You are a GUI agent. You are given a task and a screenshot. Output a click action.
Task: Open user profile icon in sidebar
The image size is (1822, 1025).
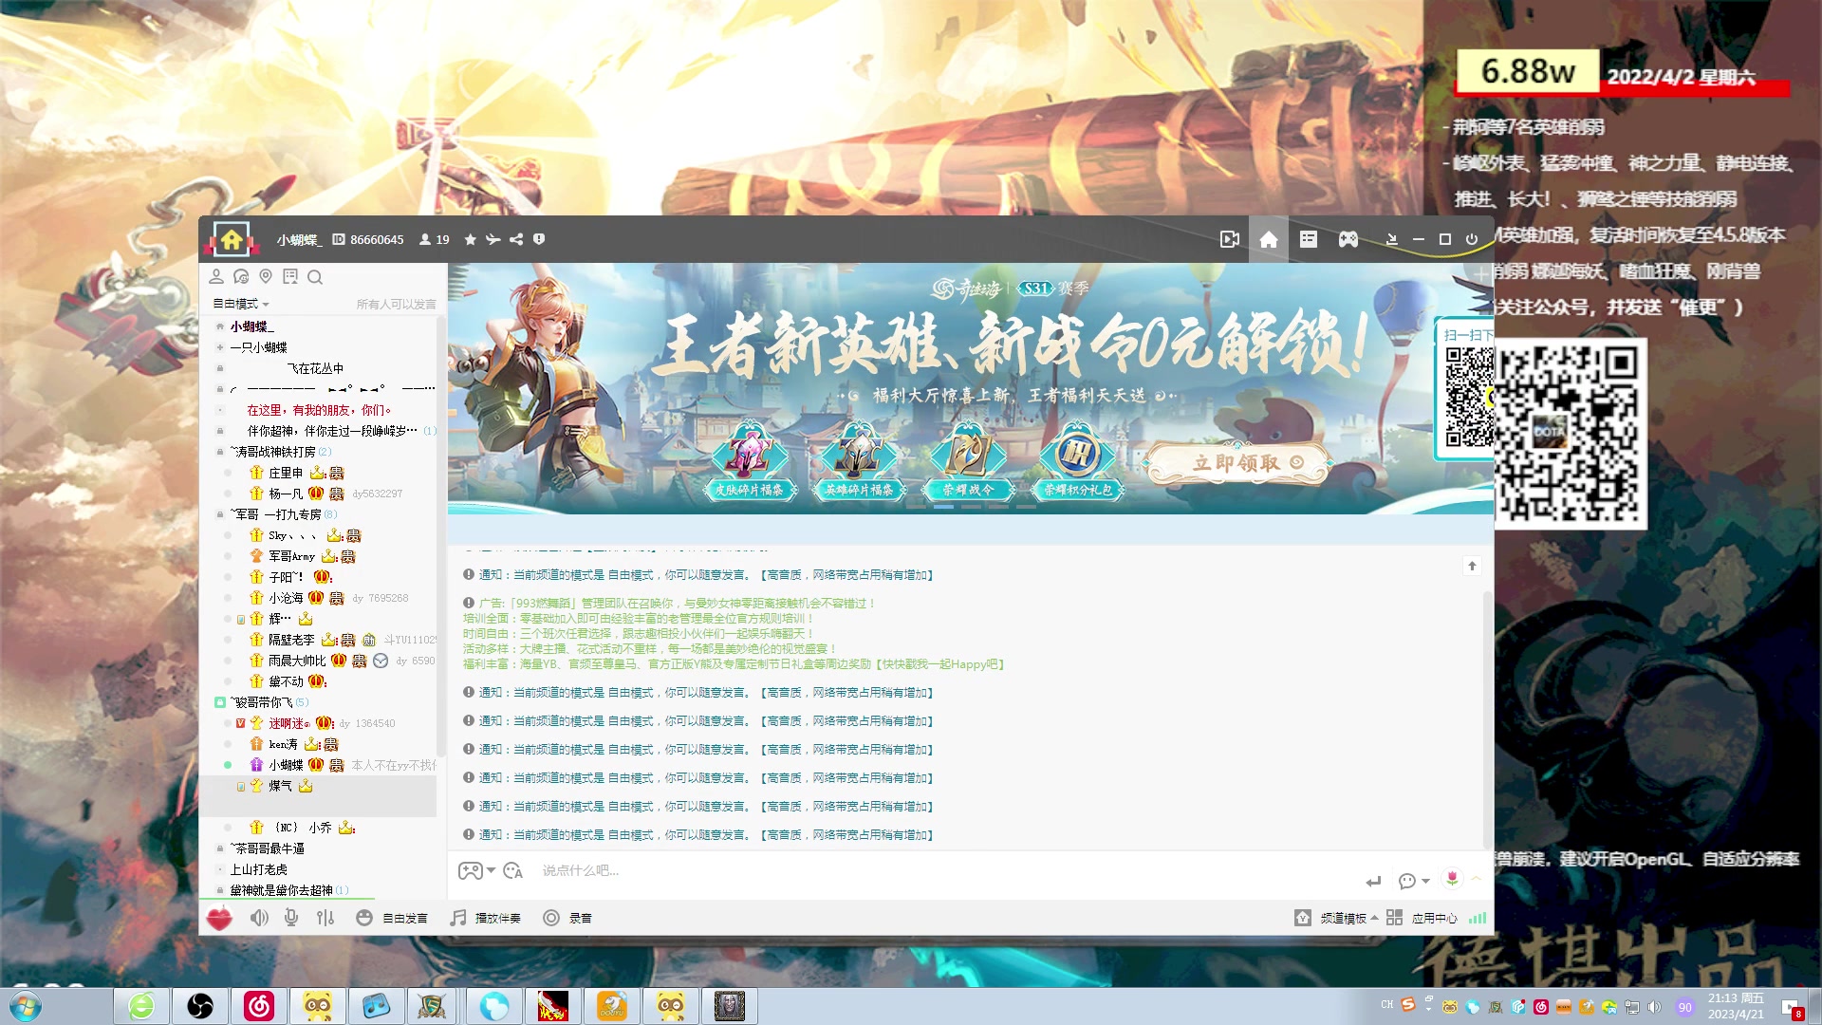click(216, 277)
